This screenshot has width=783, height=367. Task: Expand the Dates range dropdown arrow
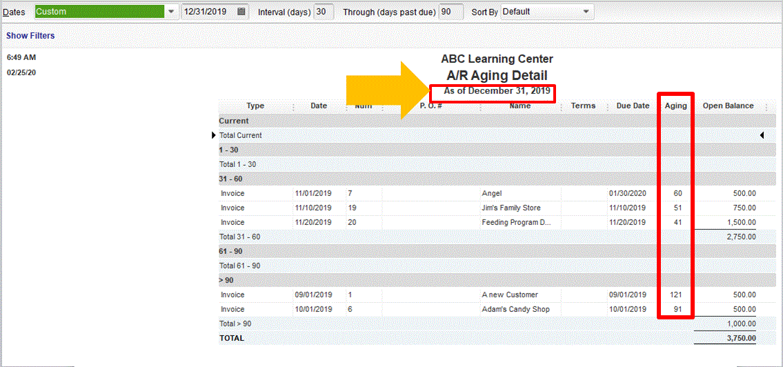tap(171, 12)
